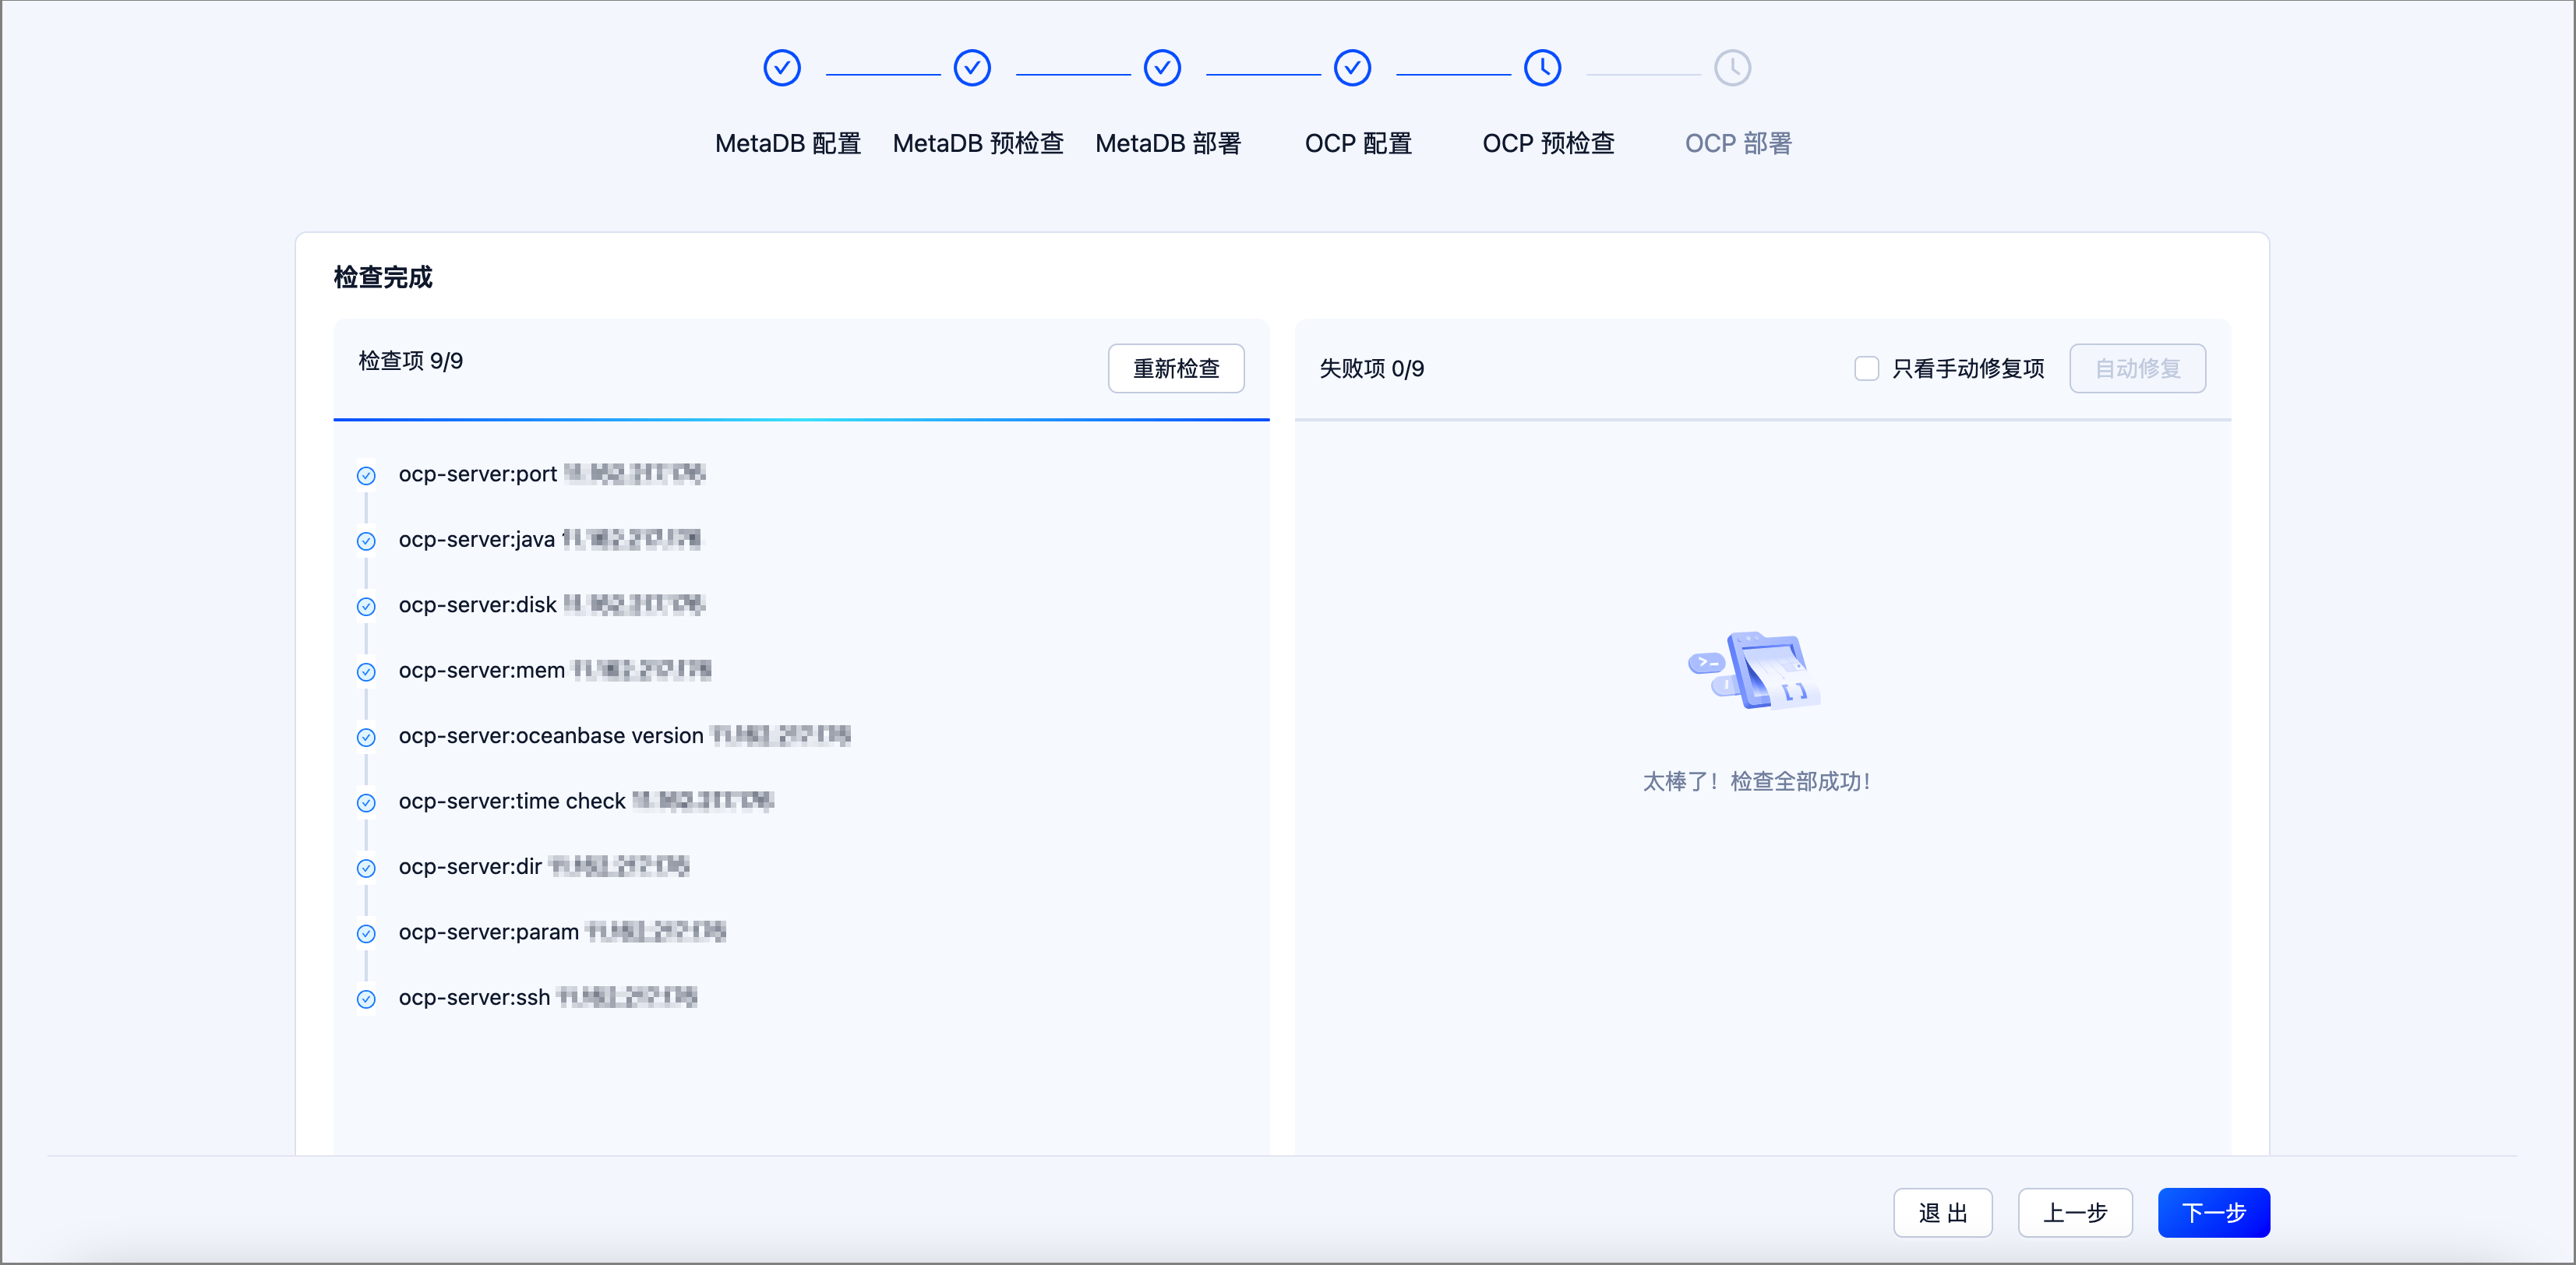Click the check progress bar under 检查项
The image size is (2576, 1265).
tap(801, 420)
